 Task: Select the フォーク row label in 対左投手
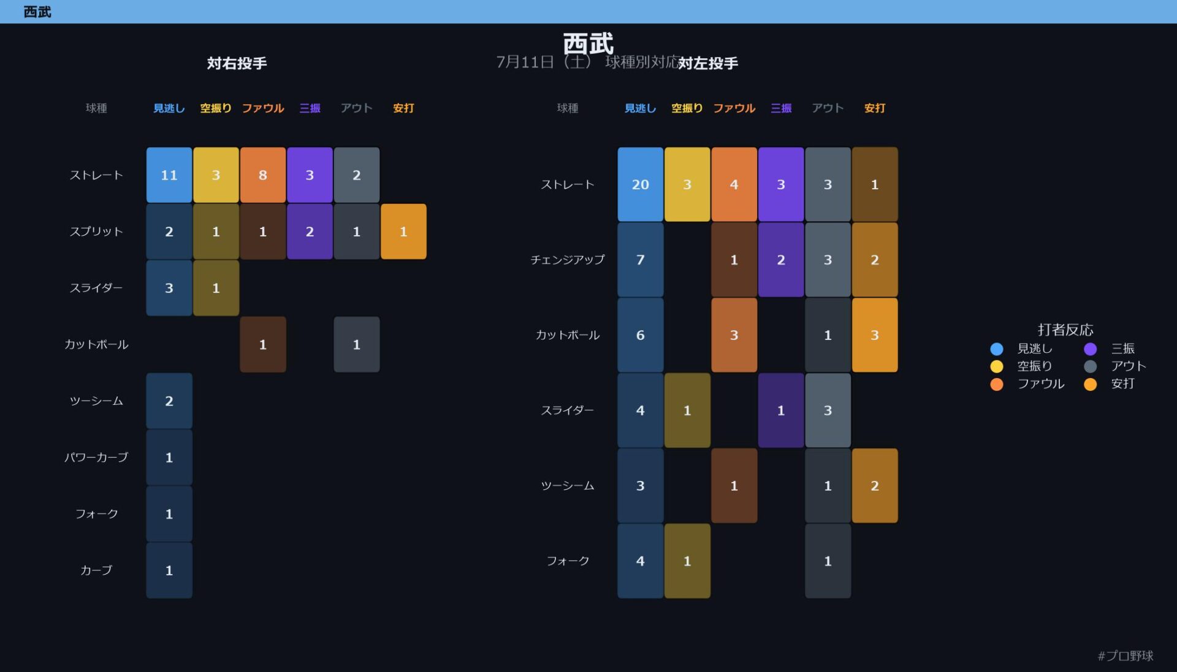point(568,561)
